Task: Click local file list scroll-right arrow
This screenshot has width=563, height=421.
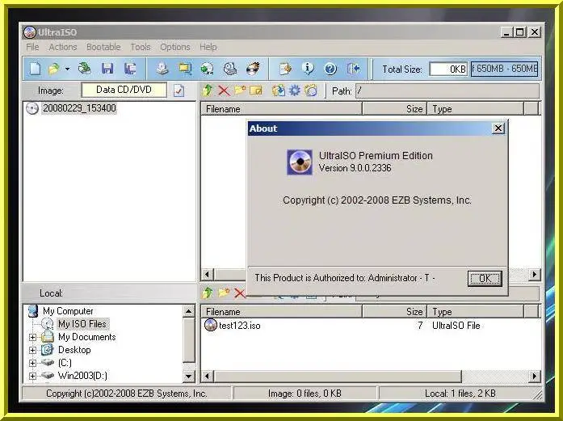Action: pos(535,377)
